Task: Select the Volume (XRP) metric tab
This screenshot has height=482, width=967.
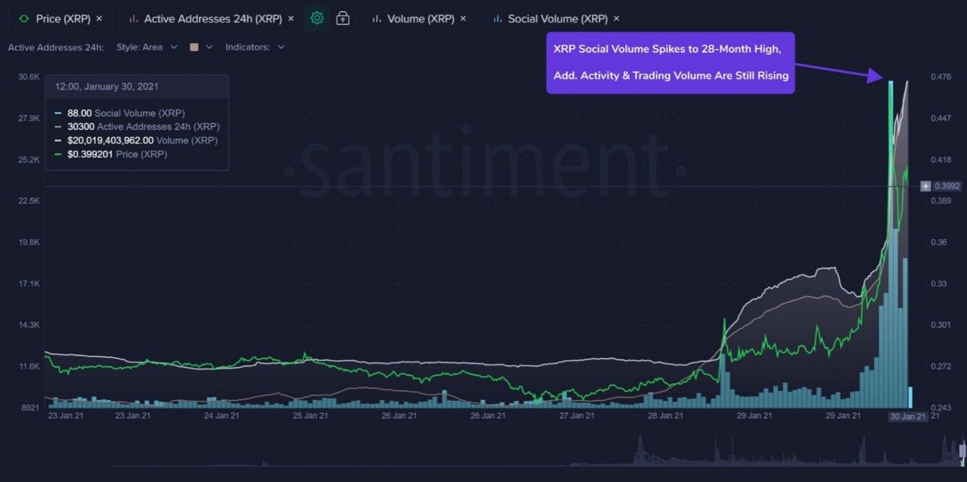Action: pyautogui.click(x=420, y=19)
